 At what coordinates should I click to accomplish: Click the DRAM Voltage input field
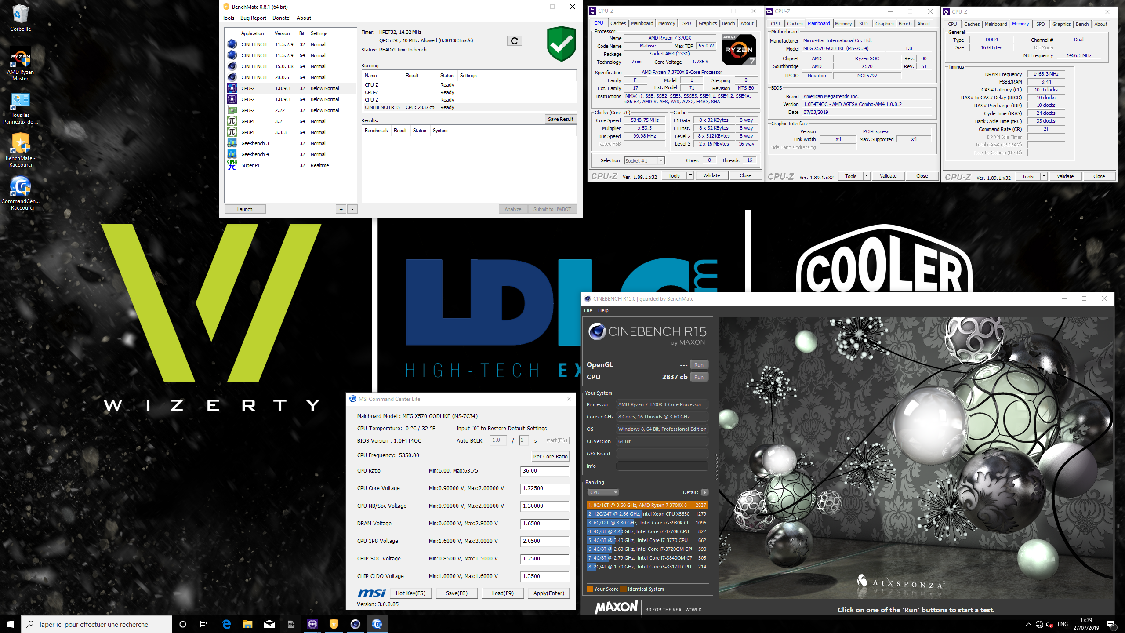click(544, 524)
